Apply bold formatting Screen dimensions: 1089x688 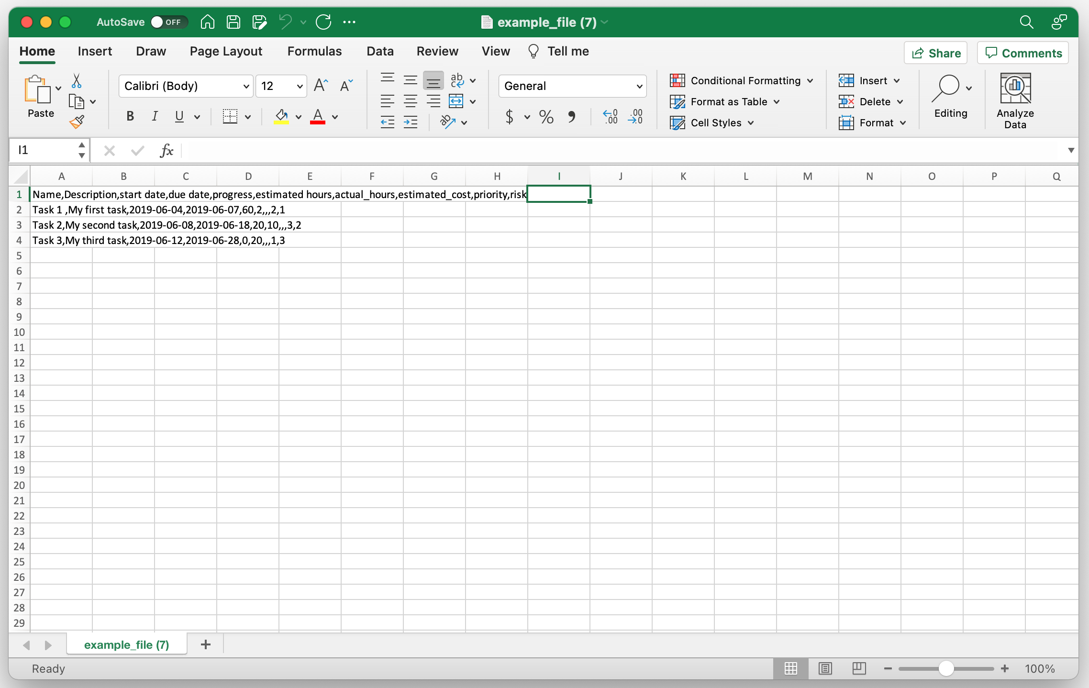click(x=129, y=116)
